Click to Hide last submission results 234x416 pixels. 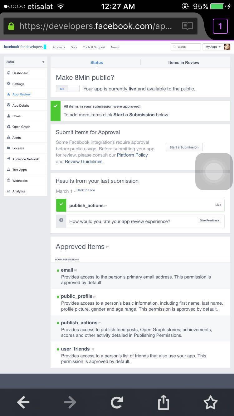pyautogui.click(x=85, y=190)
